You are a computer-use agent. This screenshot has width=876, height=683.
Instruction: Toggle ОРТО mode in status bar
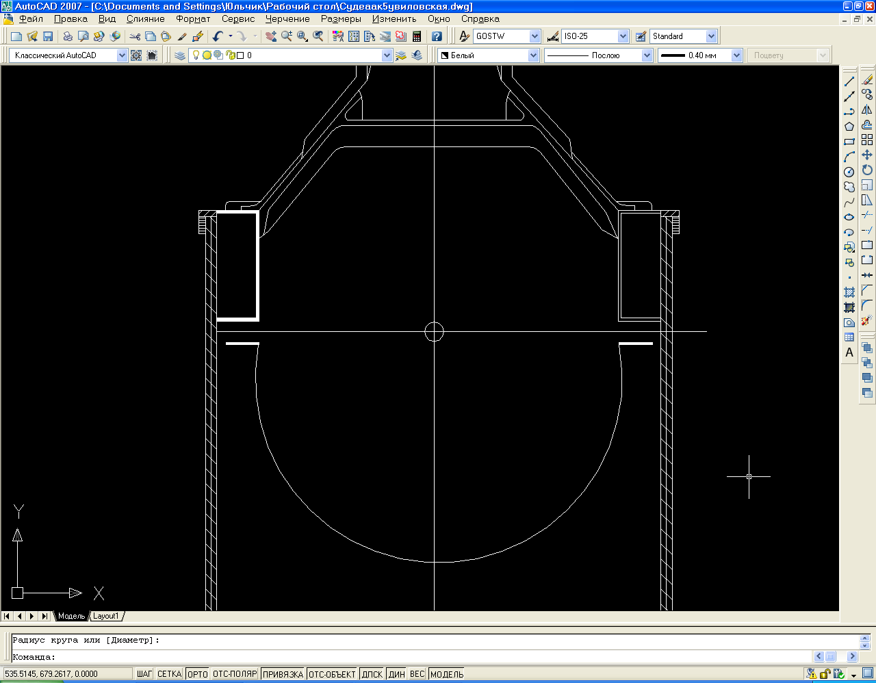pos(197,674)
